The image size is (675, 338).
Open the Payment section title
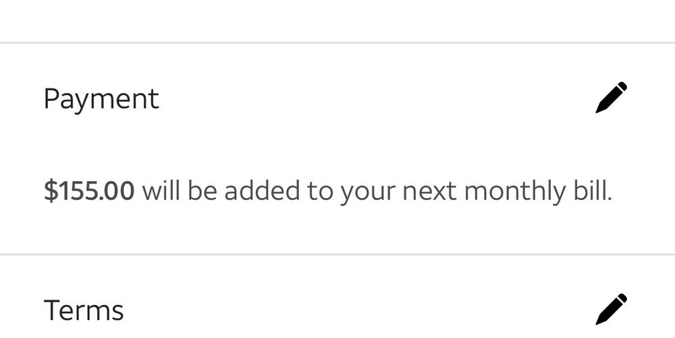(101, 99)
